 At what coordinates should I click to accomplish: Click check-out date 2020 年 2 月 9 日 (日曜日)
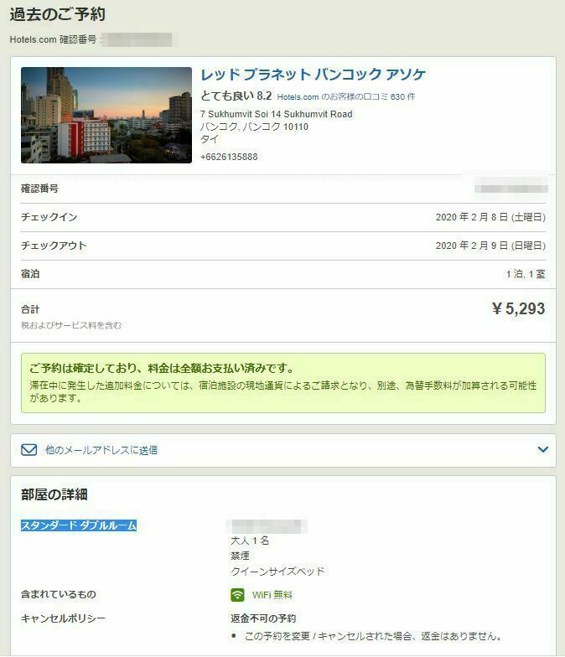point(490,246)
